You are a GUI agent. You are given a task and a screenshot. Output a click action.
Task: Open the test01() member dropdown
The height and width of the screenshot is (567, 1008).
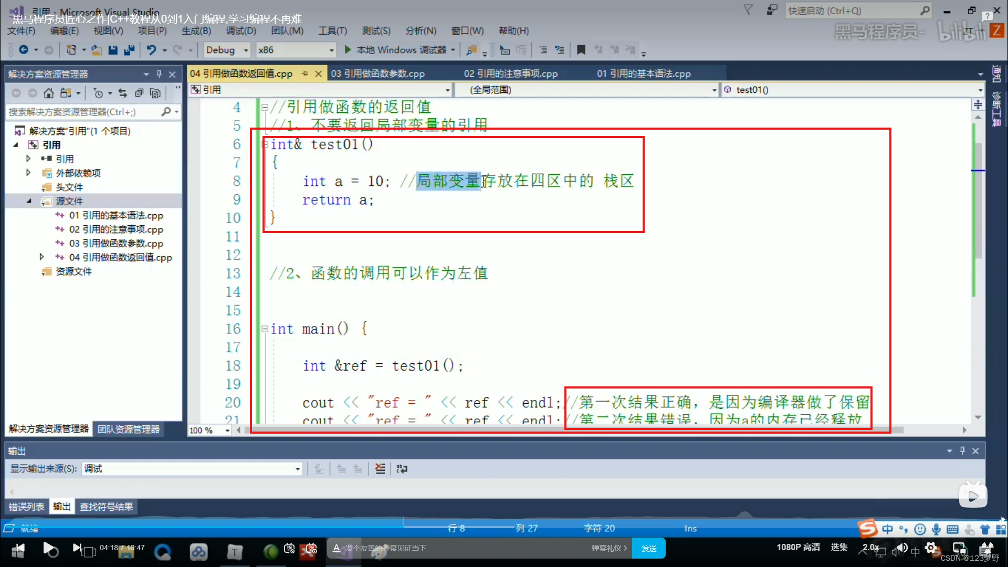pyautogui.click(x=853, y=90)
